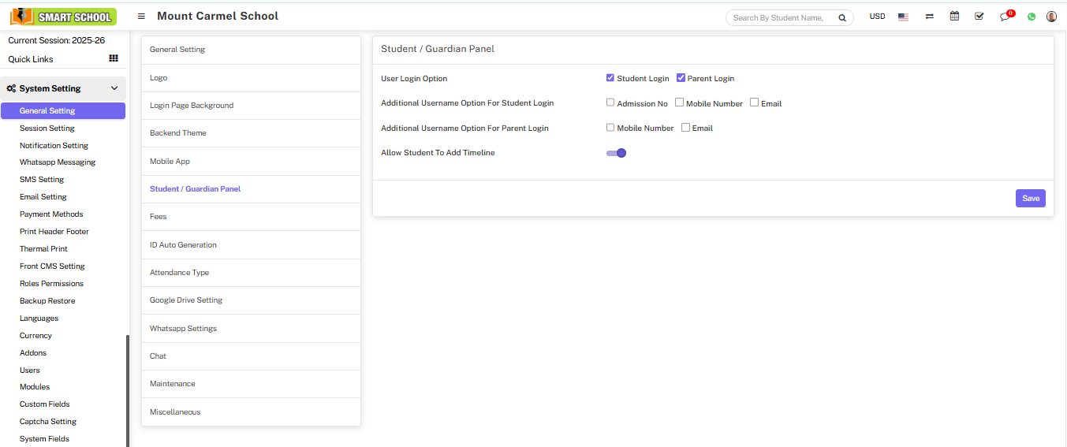Click the Save button
Image resolution: width=1067 pixels, height=447 pixels.
(x=1030, y=199)
